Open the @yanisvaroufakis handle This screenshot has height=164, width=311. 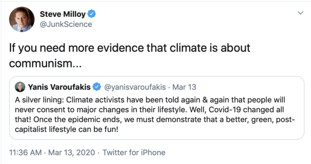point(135,87)
